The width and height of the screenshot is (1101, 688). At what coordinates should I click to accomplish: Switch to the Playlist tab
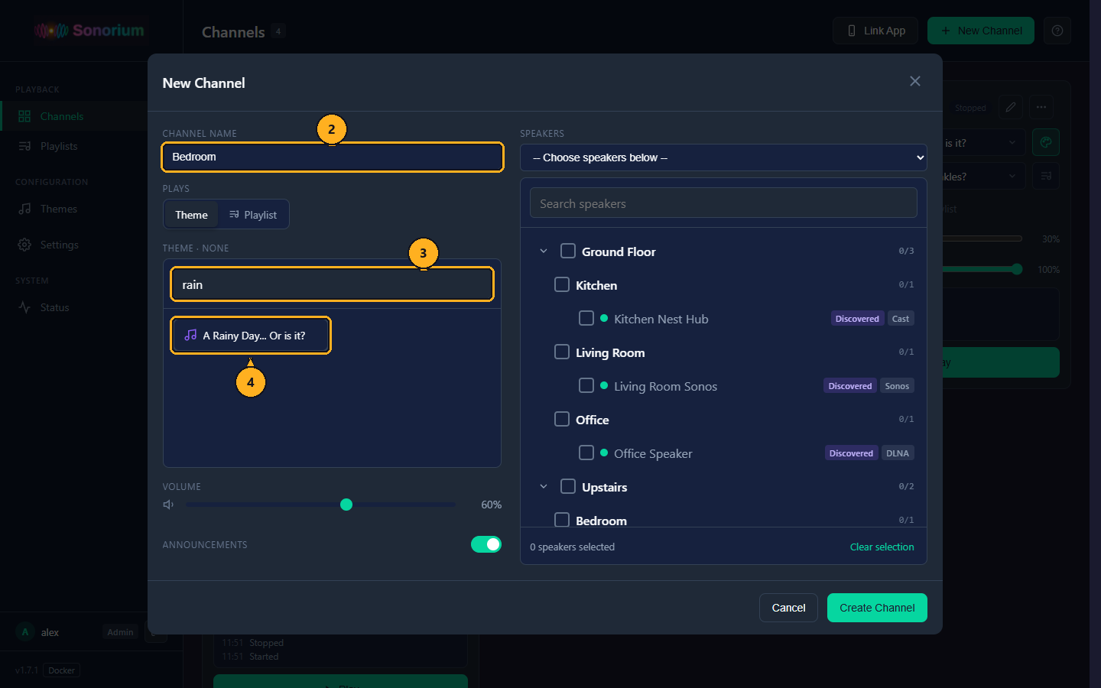tap(253, 215)
